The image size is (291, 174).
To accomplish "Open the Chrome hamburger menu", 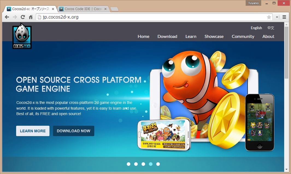I will (x=284, y=17).
